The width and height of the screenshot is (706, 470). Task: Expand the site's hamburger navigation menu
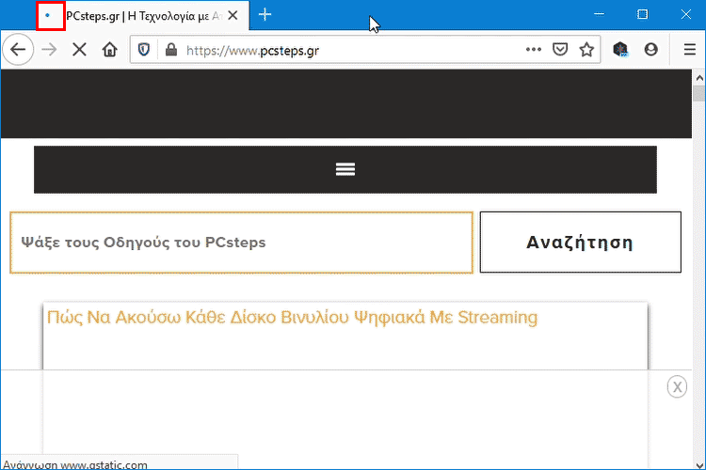click(345, 169)
